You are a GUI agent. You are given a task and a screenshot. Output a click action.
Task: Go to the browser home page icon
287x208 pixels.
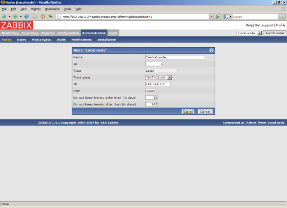click(x=43, y=17)
